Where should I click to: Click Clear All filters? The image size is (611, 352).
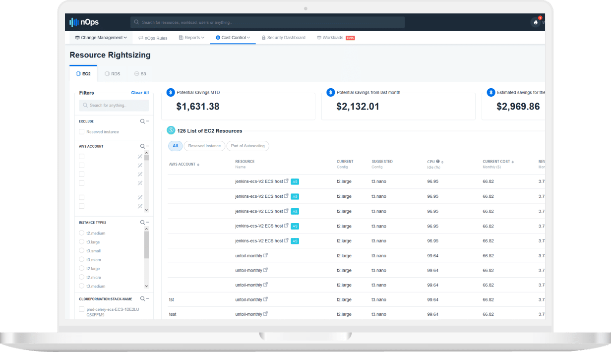coord(140,93)
